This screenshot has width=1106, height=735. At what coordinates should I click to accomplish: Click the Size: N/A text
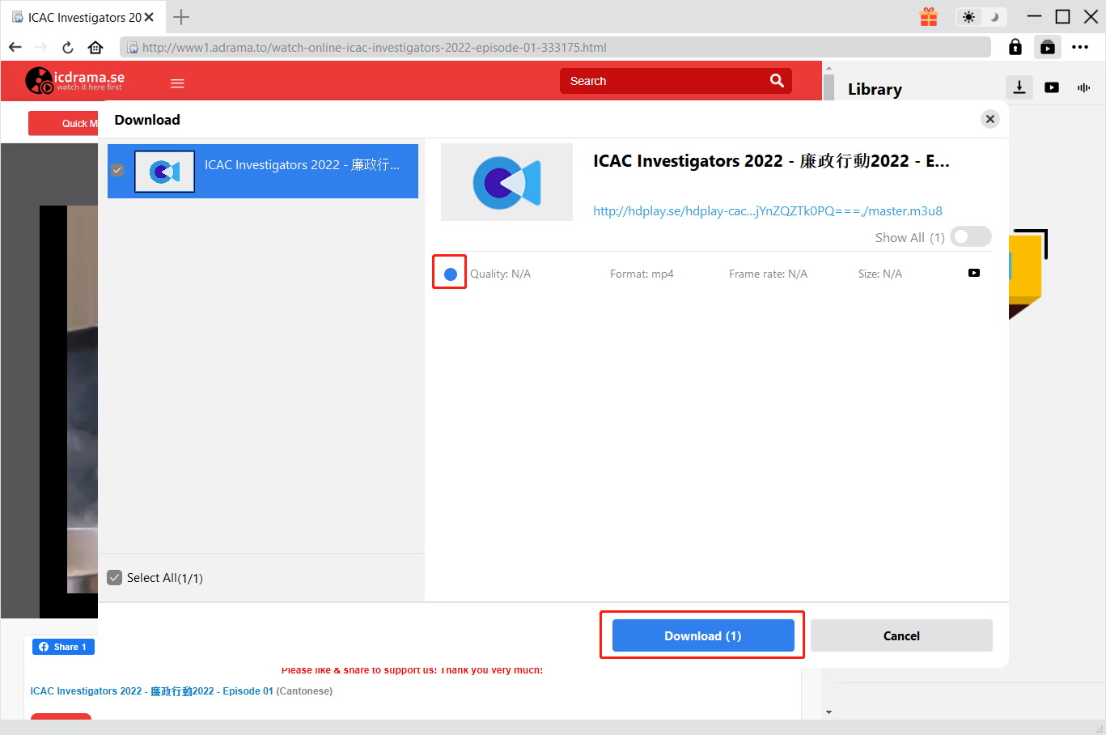point(880,274)
